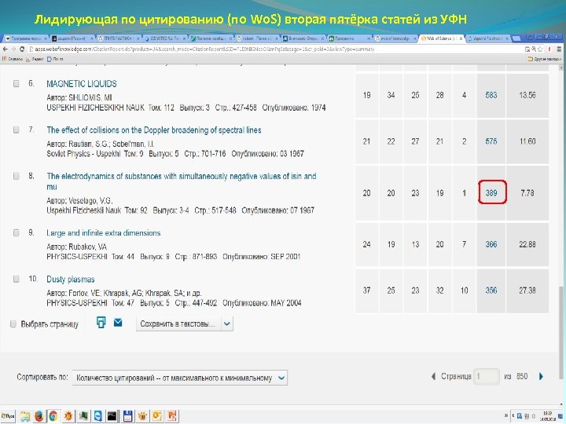Screen dimensions: 566x424
Task: Open 'The effect of collisions on the Doppler broadening' link
Action: coord(154,130)
